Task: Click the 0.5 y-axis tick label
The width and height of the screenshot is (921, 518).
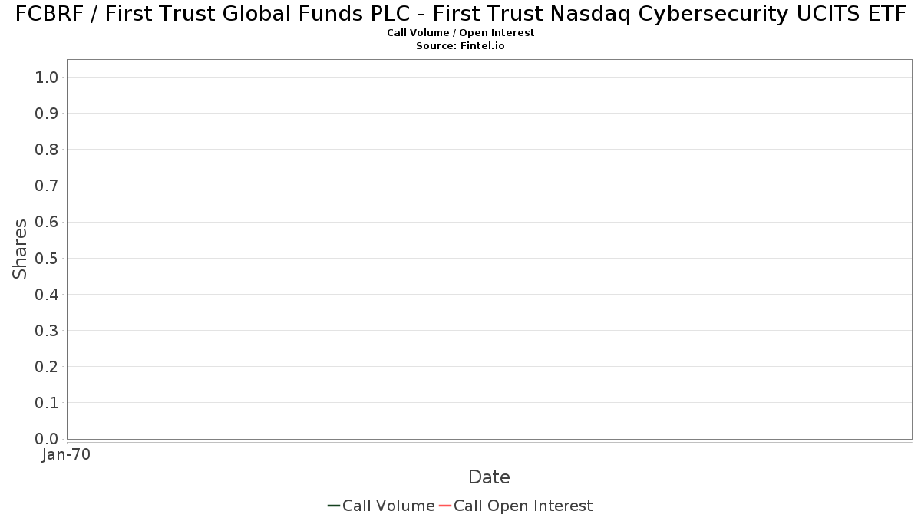Action: [47, 258]
